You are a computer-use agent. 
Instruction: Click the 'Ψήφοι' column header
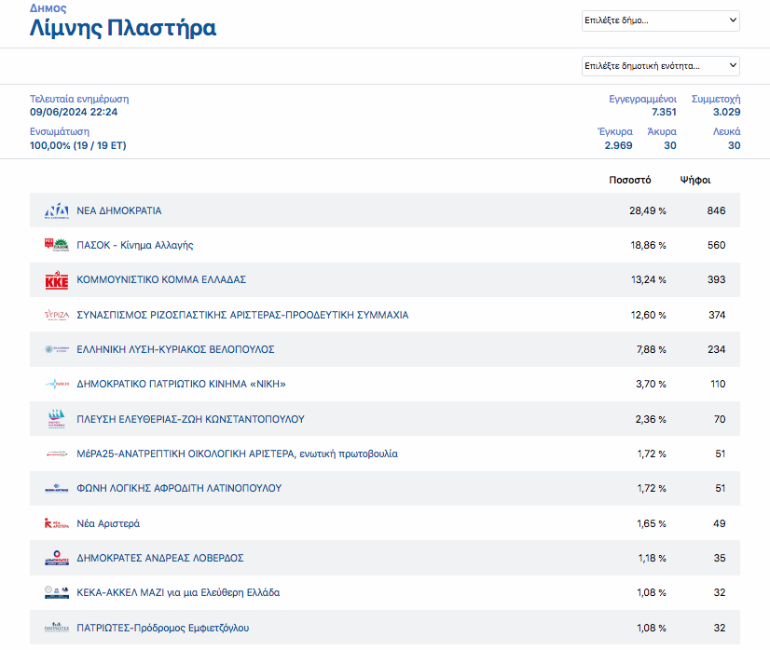(695, 180)
